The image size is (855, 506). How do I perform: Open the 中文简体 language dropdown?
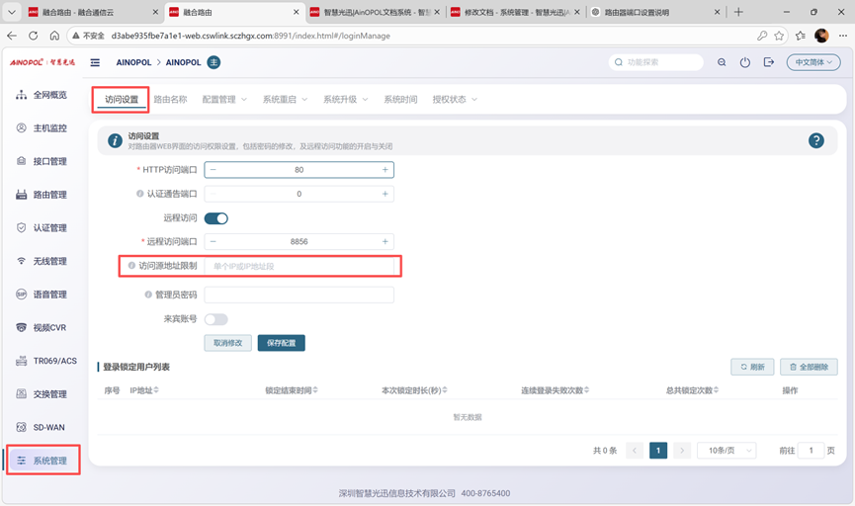coord(813,62)
